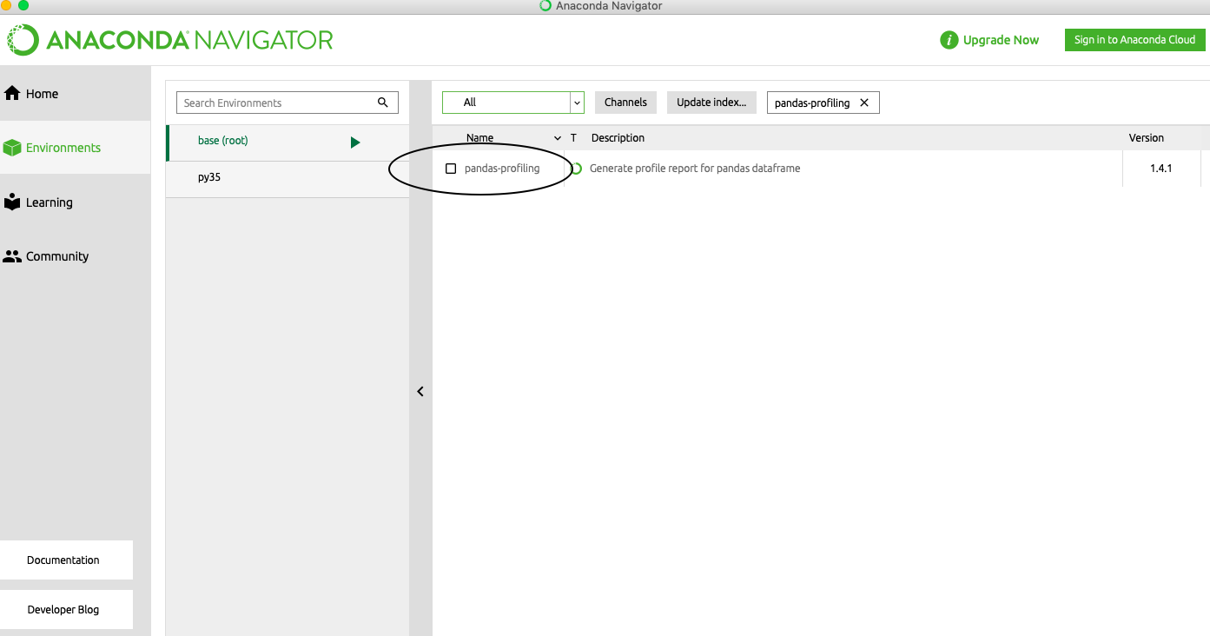
Task: Click the info icon next to Upgrade Now
Action: click(949, 40)
